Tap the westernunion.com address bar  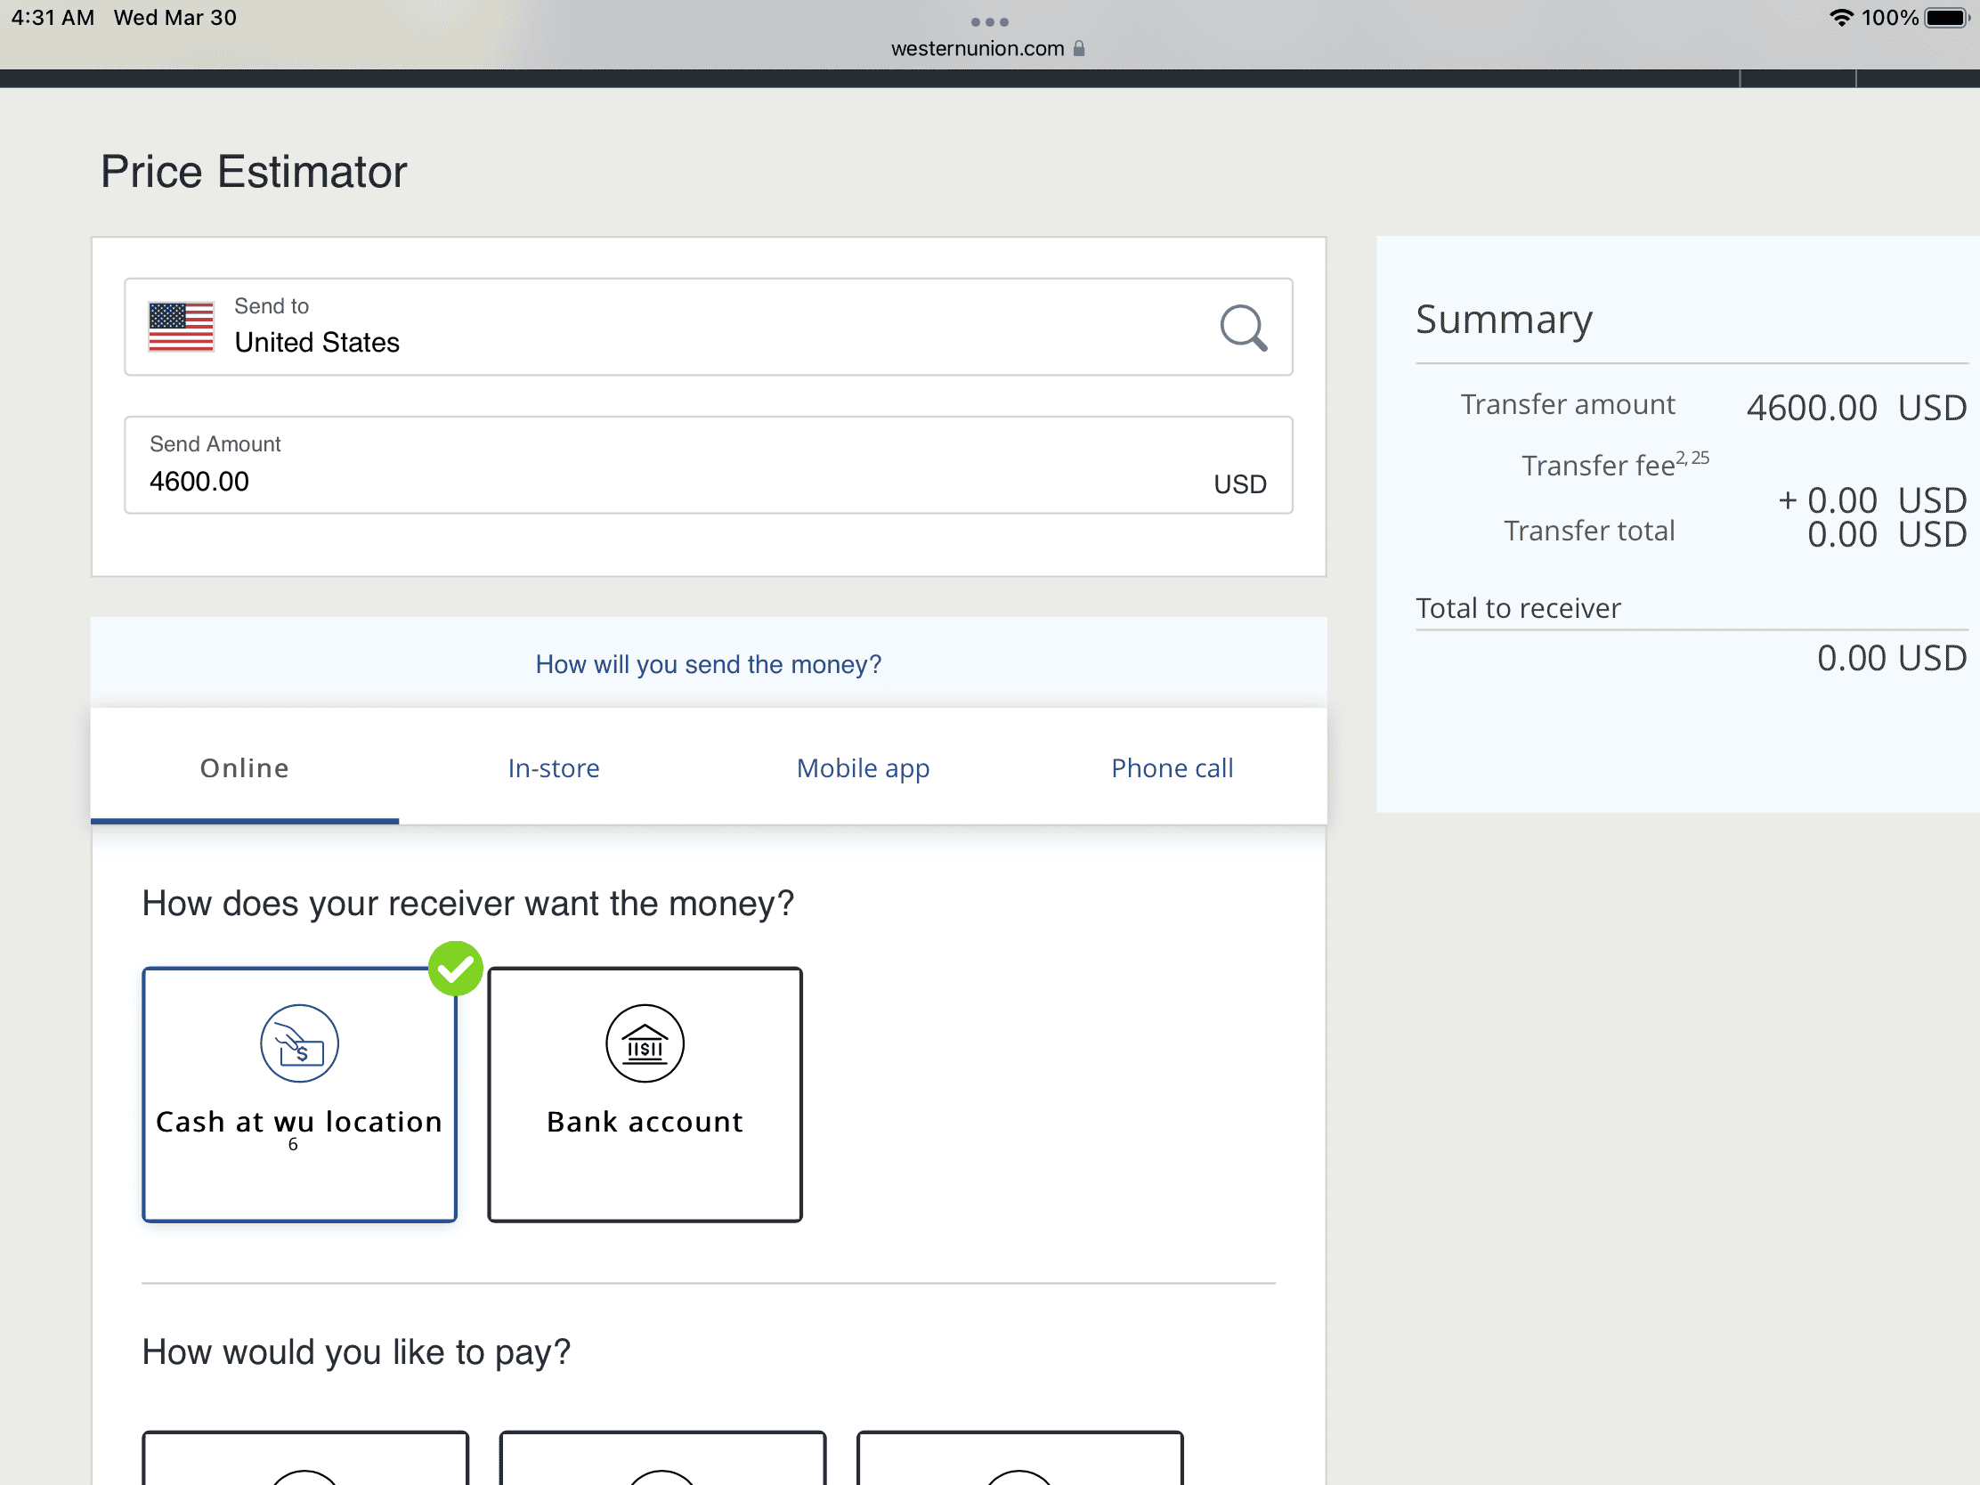tap(988, 48)
